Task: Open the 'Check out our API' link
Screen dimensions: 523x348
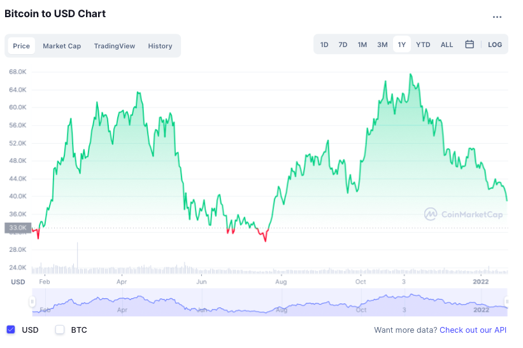Action: [474, 330]
